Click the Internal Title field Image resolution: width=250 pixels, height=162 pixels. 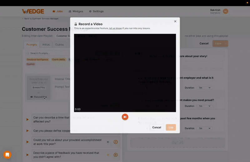(61, 79)
